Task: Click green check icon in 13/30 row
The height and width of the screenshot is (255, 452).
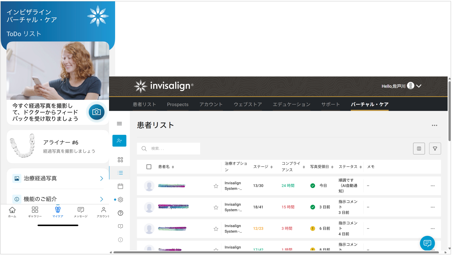Action: click(313, 186)
